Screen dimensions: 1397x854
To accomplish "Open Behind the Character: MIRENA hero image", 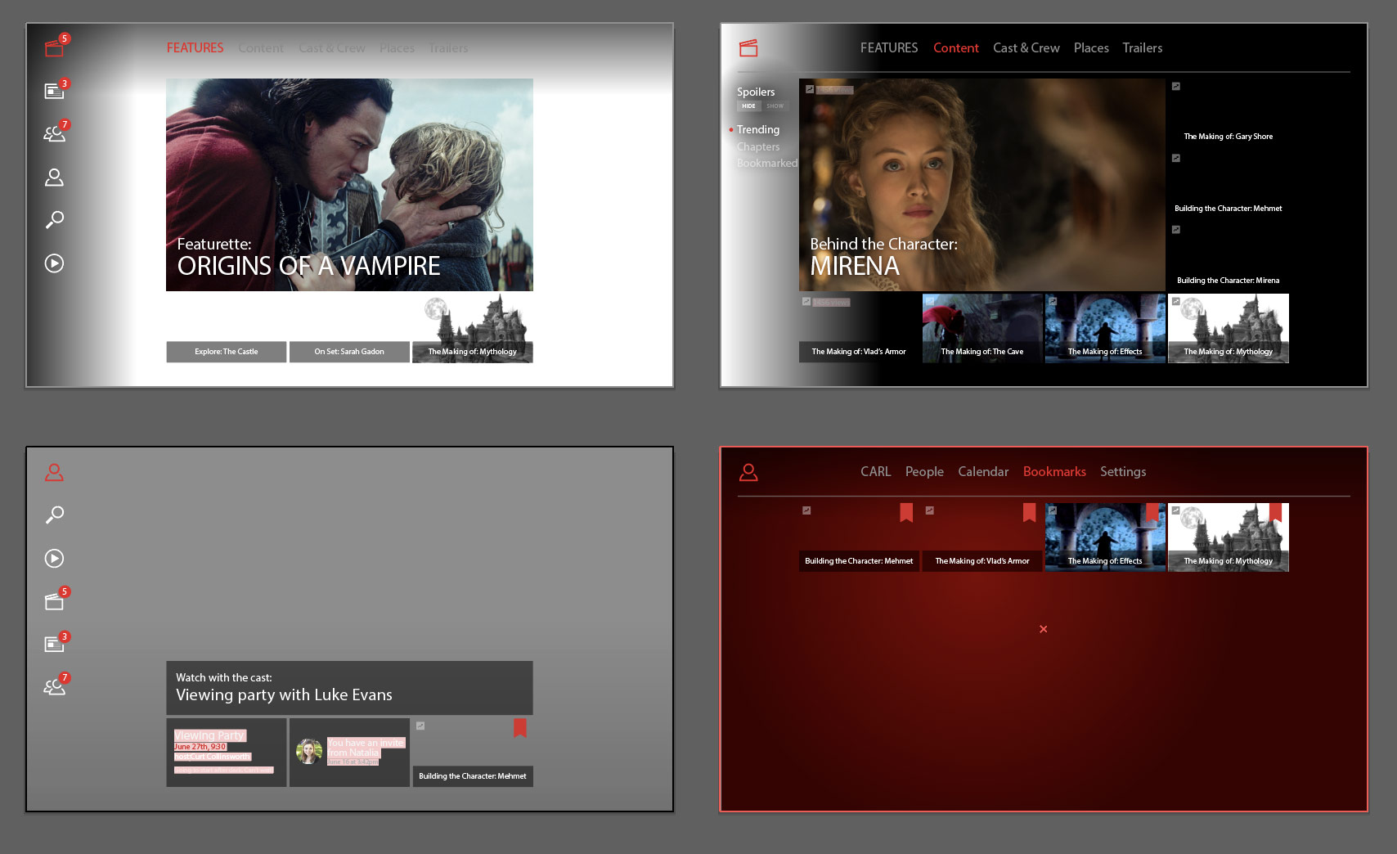I will click(981, 185).
